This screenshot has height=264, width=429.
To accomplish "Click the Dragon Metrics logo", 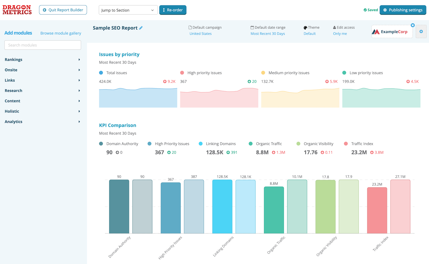I will (x=17, y=10).
